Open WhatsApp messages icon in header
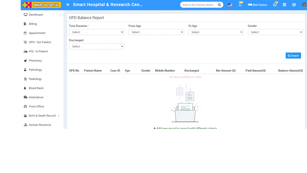307x173 pixels. pyautogui.click(x=275, y=5)
